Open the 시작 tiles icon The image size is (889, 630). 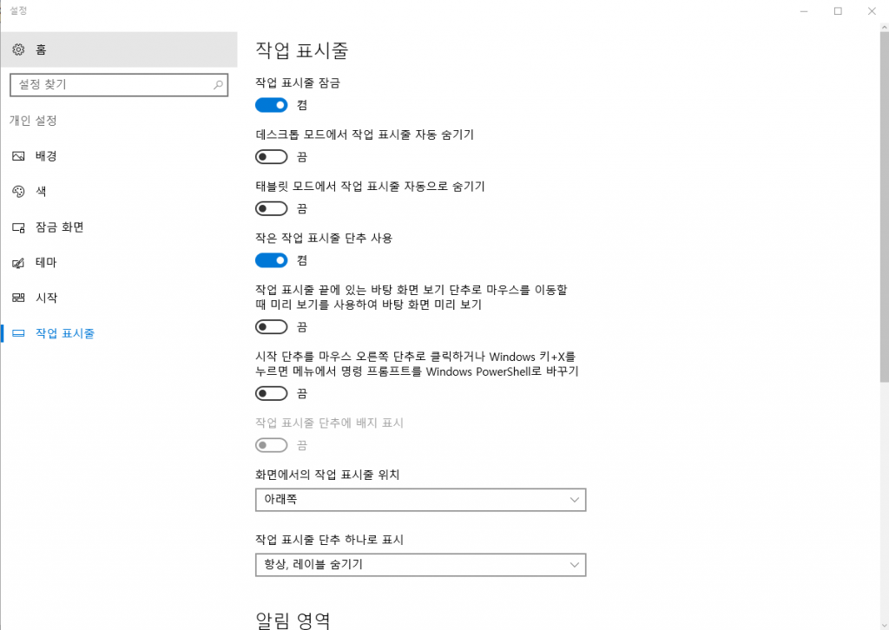click(x=18, y=298)
